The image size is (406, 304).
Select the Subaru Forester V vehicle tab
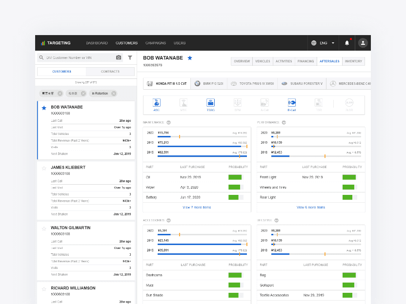pyautogui.click(x=302, y=83)
